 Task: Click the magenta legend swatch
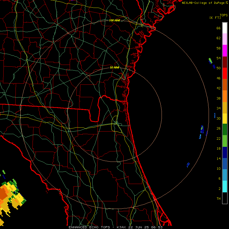pyautogui.click(x=225, y=51)
